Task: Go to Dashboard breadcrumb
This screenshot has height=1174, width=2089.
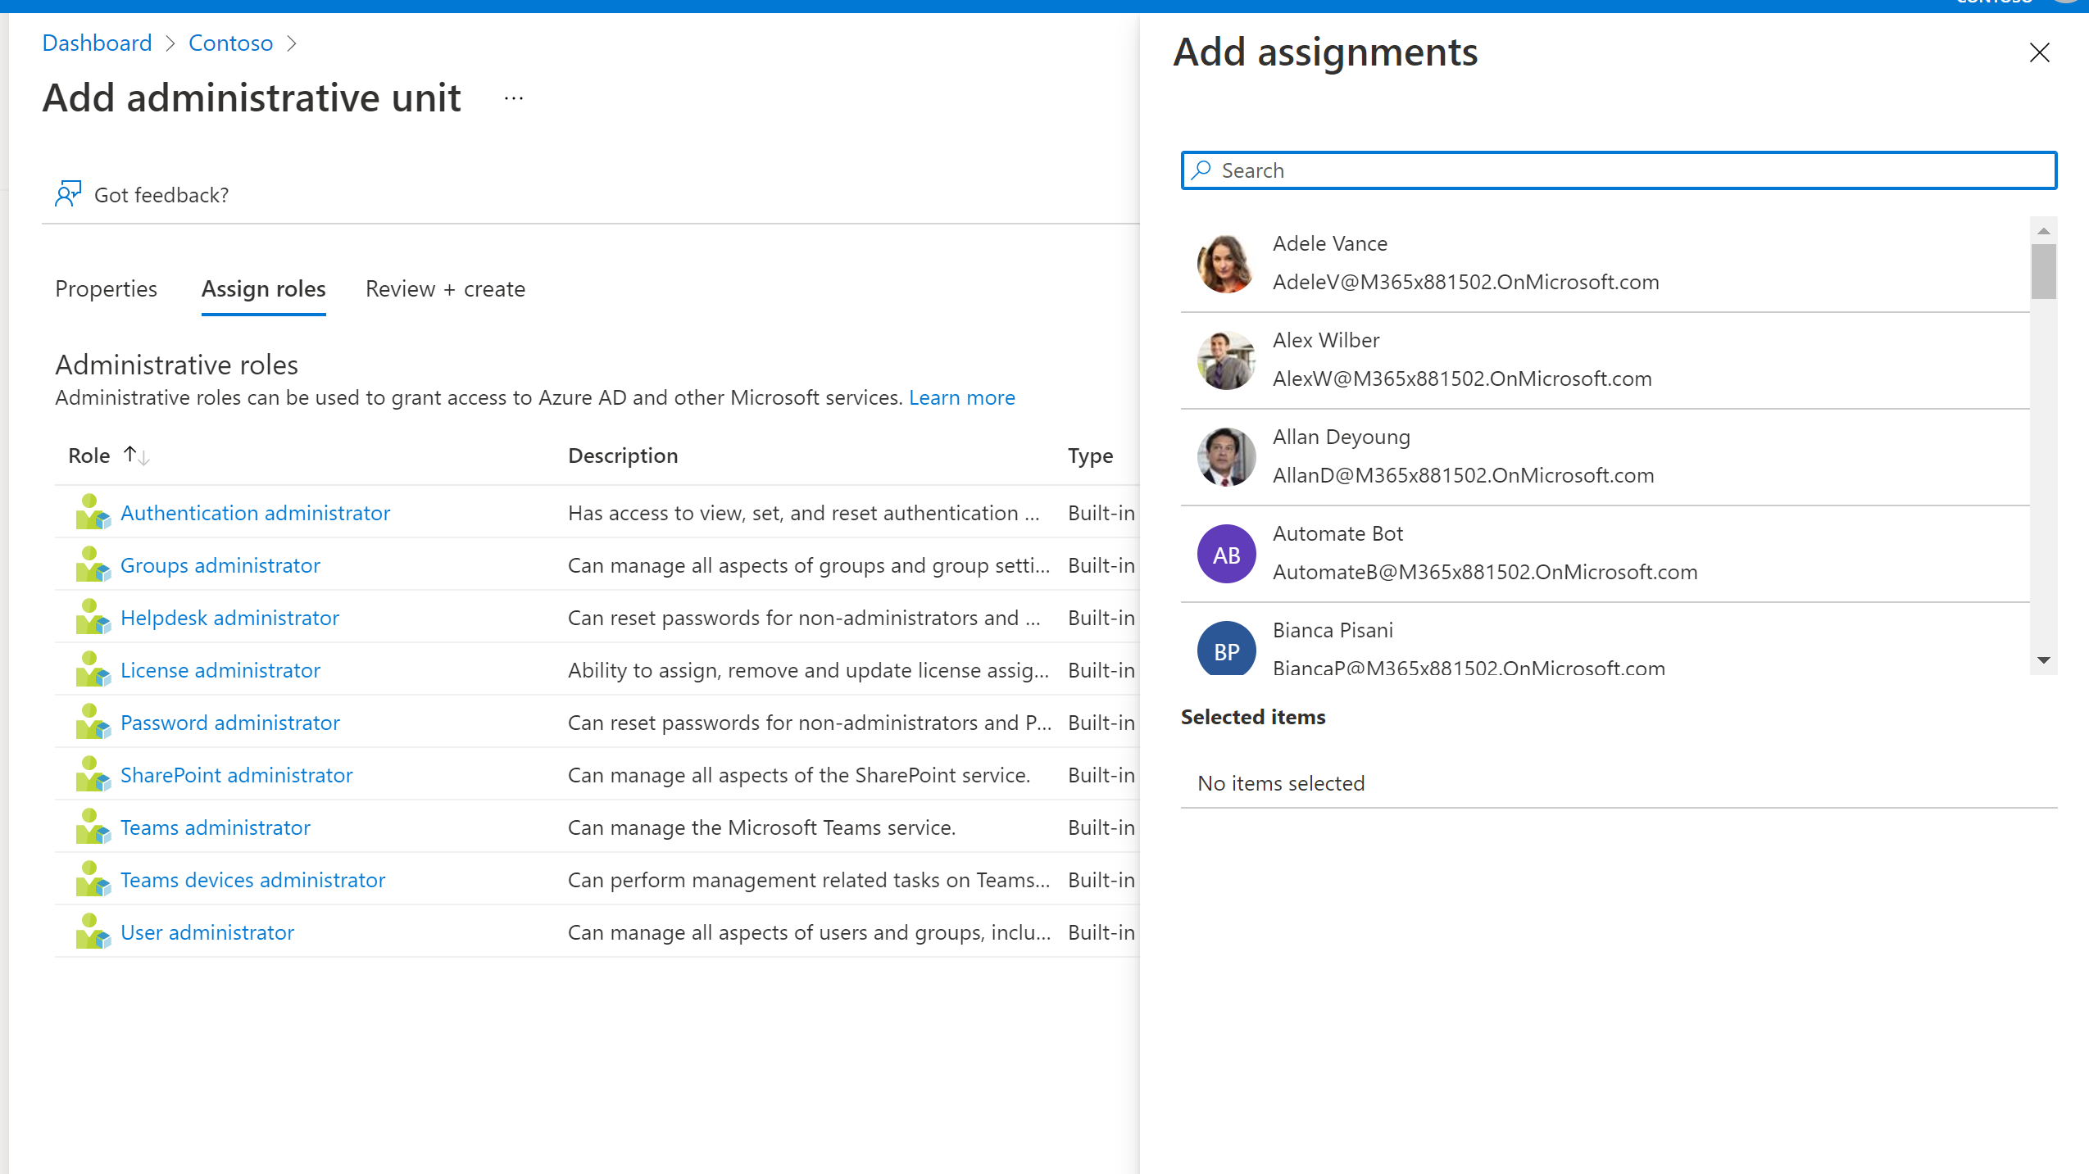Action: point(97,43)
